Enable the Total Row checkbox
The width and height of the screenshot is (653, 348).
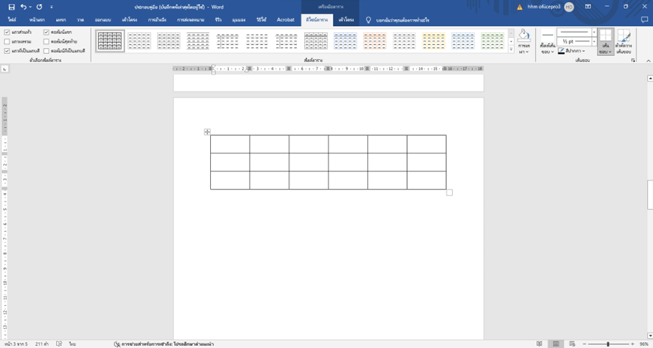[7, 41]
